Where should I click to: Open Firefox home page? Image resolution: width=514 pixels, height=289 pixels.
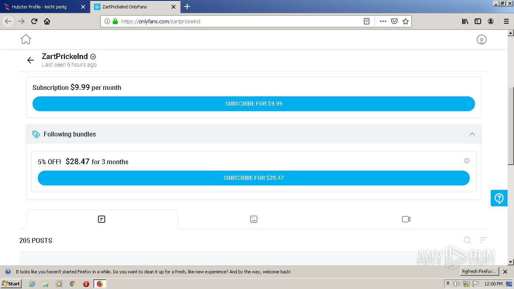point(47,21)
